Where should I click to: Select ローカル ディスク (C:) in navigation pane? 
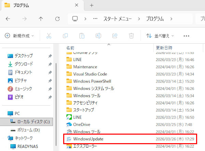coord(26,122)
